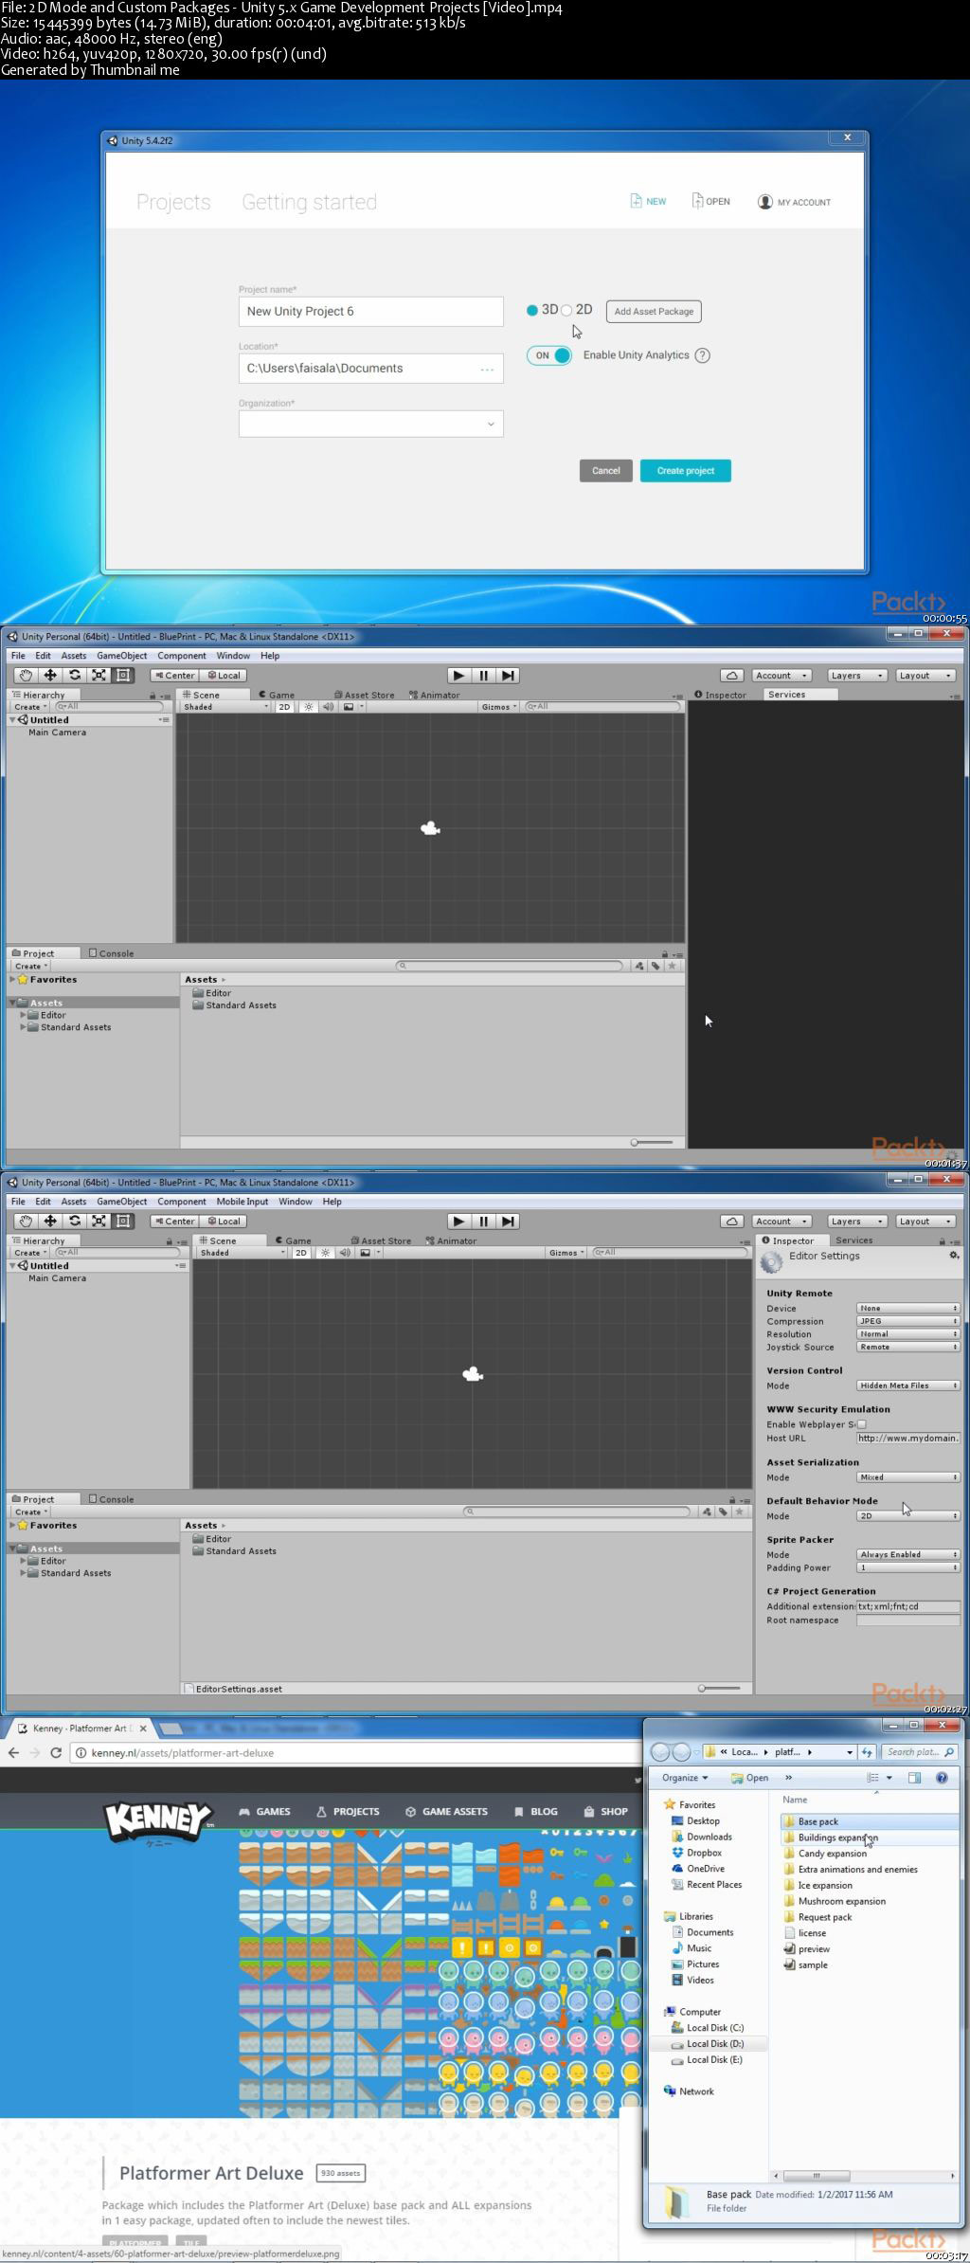The width and height of the screenshot is (970, 2263).
Task: Click the Add Asset Package button
Action: (x=654, y=311)
